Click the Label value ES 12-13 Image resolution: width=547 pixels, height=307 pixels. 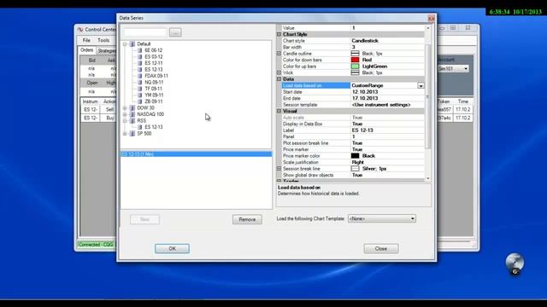(362, 130)
